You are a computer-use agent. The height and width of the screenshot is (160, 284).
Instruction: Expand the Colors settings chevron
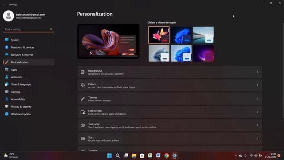[x=257, y=85]
